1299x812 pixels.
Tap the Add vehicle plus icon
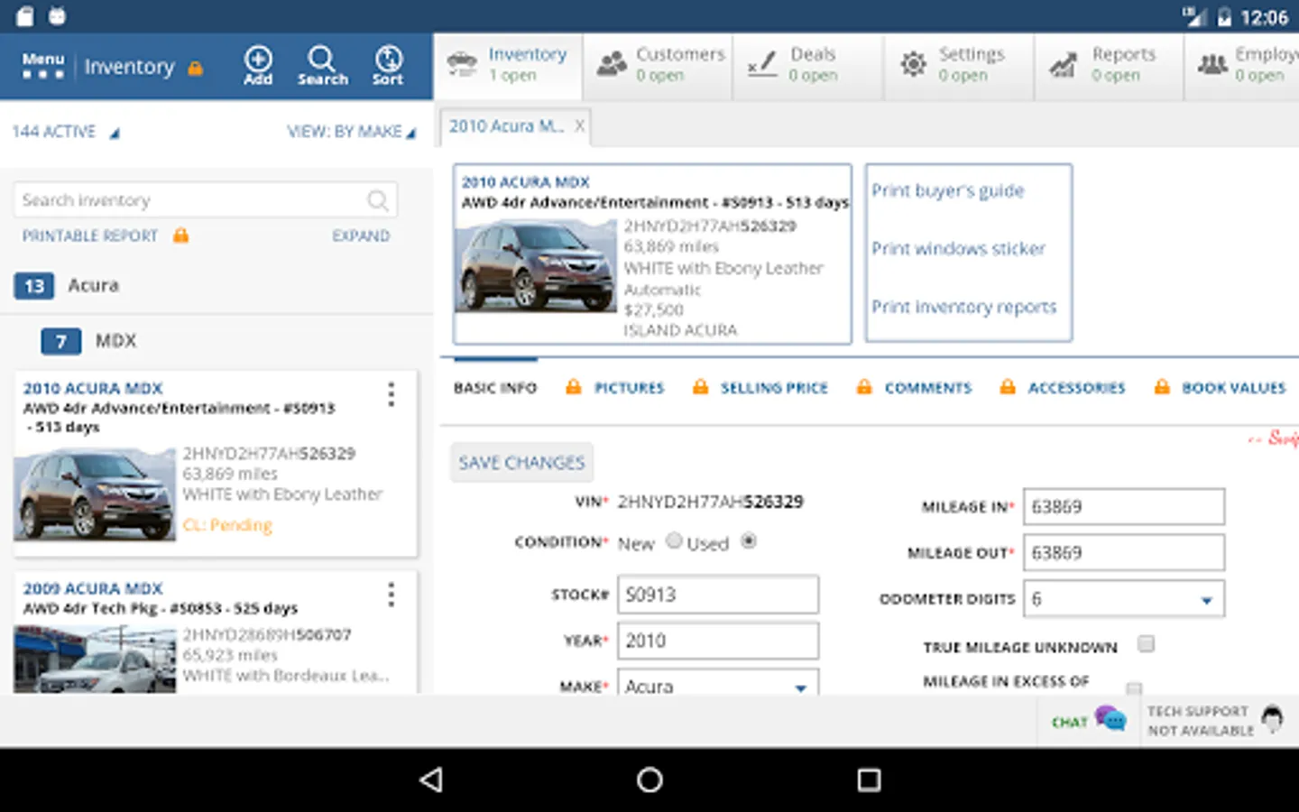(x=258, y=66)
